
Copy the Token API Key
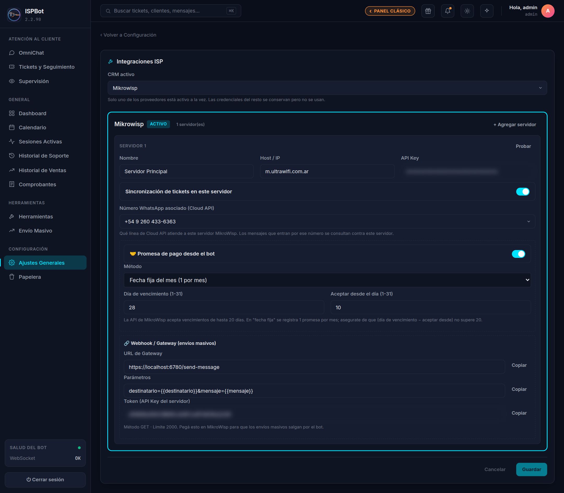point(519,413)
